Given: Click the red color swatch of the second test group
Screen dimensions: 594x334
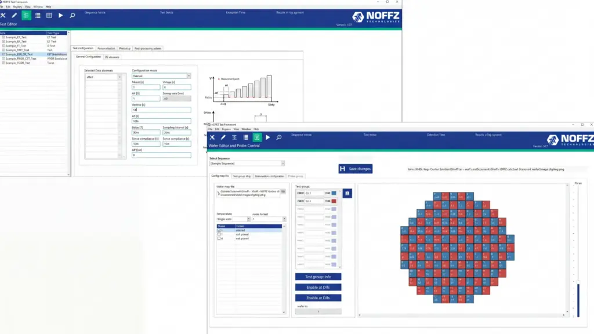Looking at the screenshot, I should [334, 201].
